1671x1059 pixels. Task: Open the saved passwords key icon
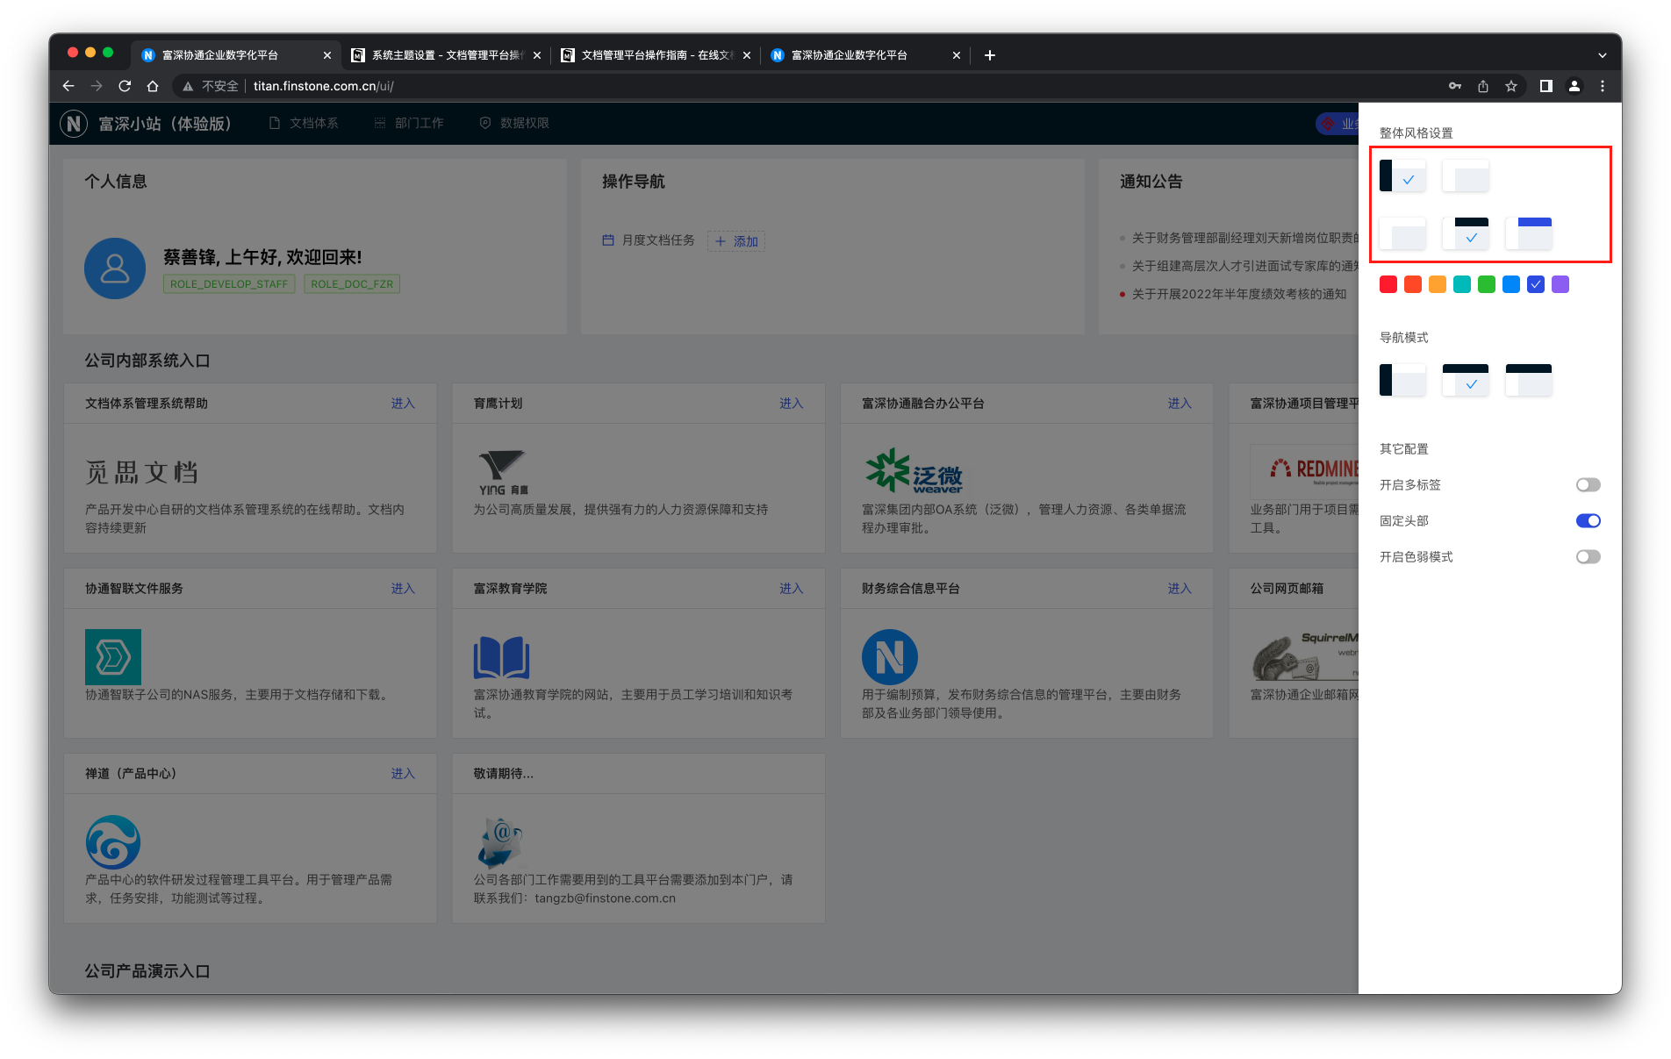[x=1455, y=86]
